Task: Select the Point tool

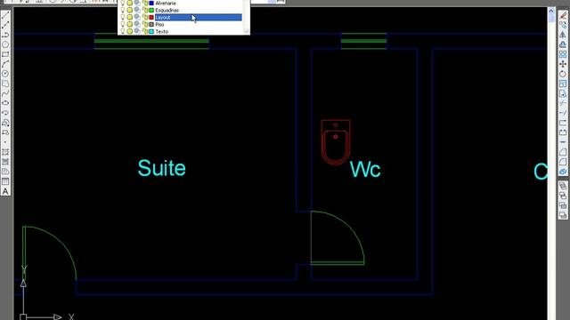Action: click(x=5, y=142)
